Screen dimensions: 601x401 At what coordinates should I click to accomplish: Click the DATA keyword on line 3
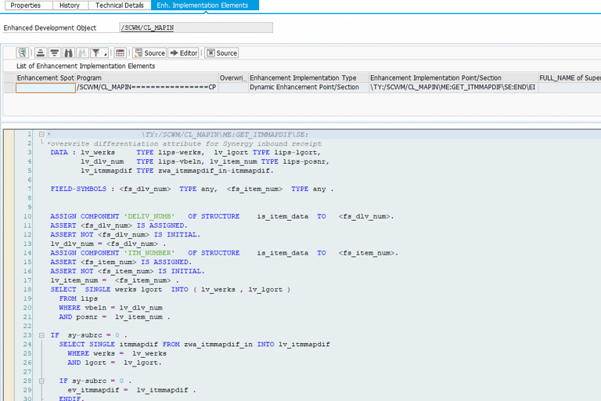point(59,153)
